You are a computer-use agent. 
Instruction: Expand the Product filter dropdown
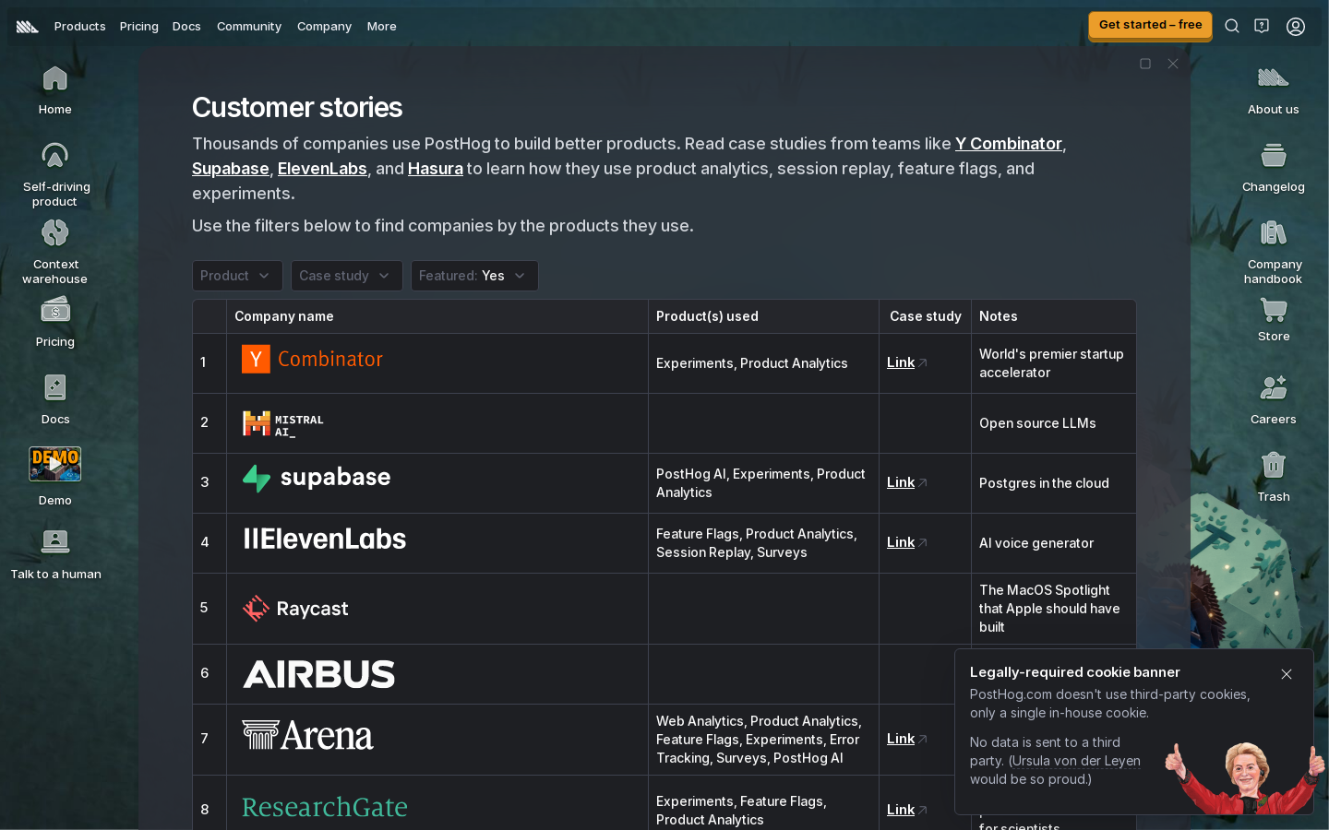(x=237, y=276)
